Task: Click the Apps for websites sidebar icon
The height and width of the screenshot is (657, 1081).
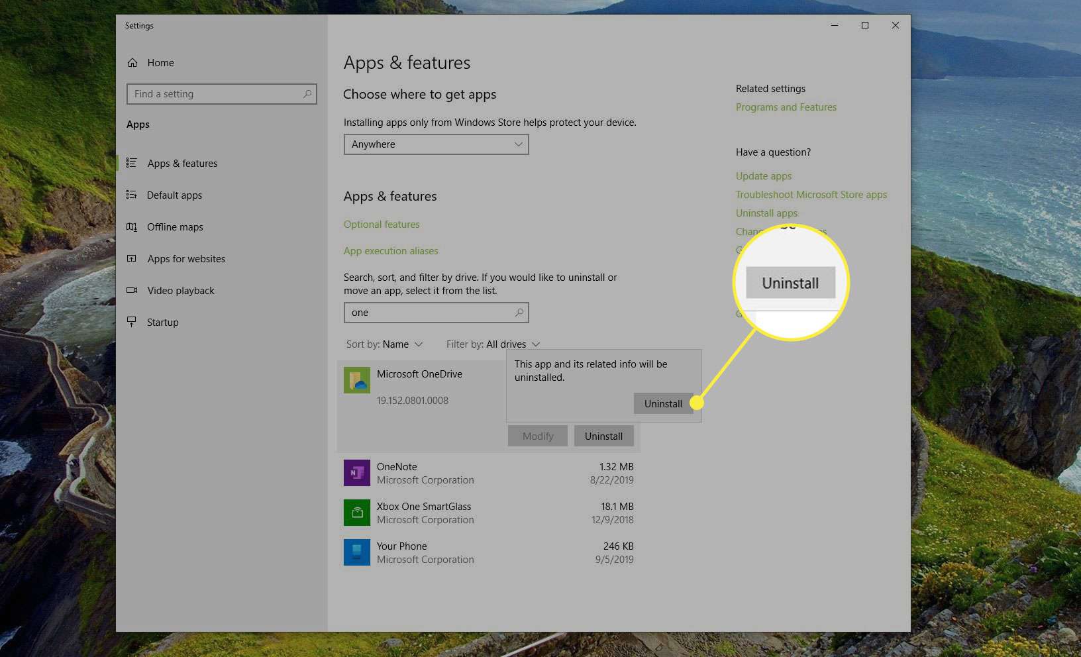Action: tap(132, 258)
